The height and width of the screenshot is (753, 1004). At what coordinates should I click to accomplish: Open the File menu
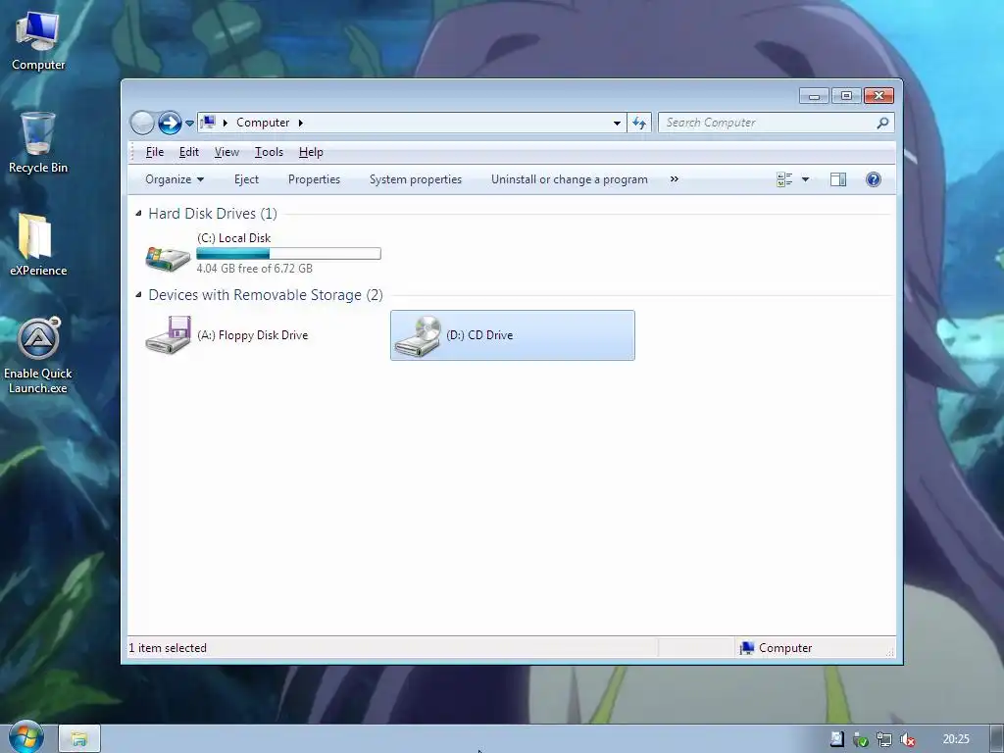[x=154, y=152]
